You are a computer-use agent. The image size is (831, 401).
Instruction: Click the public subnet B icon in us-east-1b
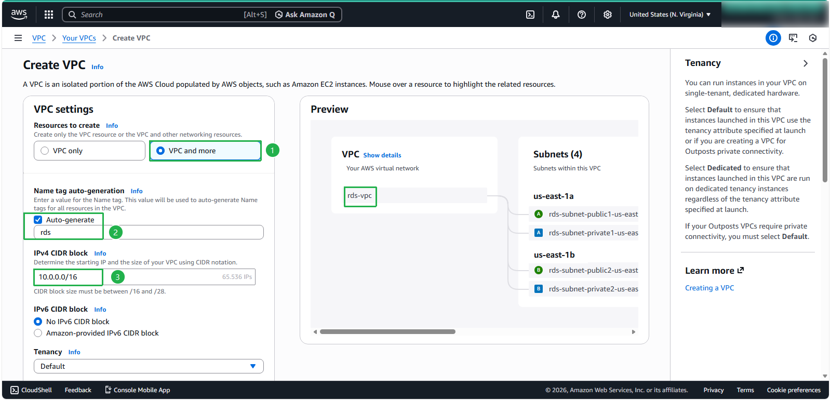[539, 270]
